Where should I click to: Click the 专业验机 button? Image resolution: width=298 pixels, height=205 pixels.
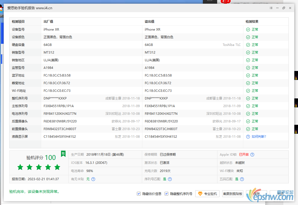pos(207,194)
